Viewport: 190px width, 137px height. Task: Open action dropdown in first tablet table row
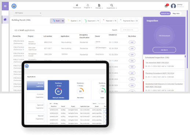[105, 110]
